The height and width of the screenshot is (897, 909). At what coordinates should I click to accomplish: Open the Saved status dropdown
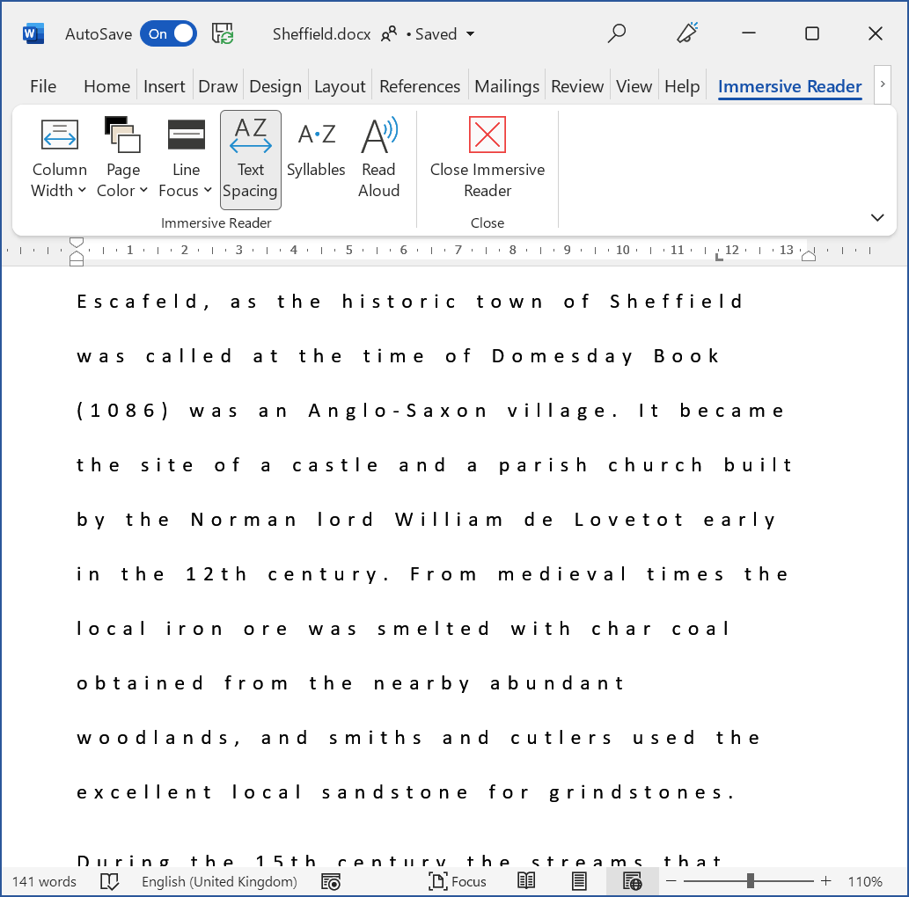click(469, 33)
